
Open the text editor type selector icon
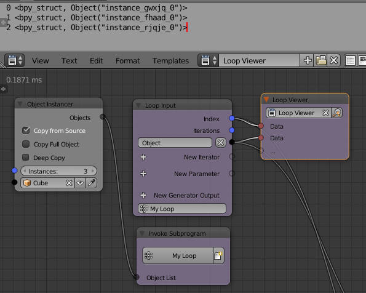tap(15, 60)
